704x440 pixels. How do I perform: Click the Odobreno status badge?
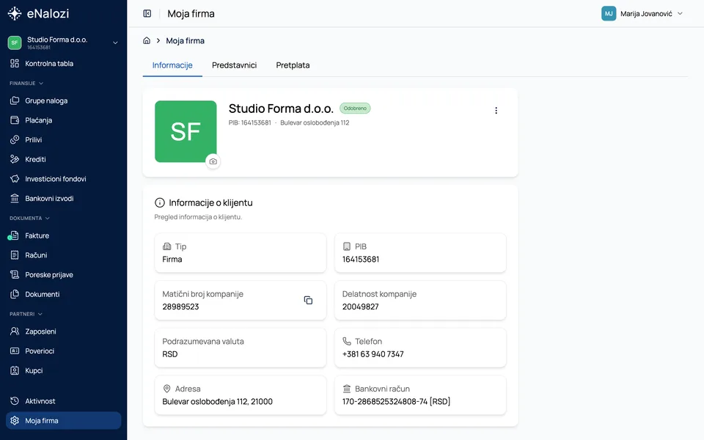click(355, 109)
